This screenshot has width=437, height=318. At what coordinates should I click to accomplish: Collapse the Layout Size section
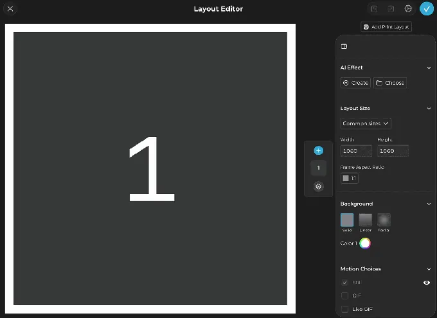pyautogui.click(x=429, y=109)
